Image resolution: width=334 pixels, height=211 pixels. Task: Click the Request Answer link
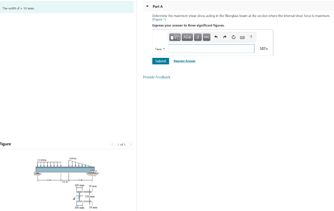click(x=185, y=61)
